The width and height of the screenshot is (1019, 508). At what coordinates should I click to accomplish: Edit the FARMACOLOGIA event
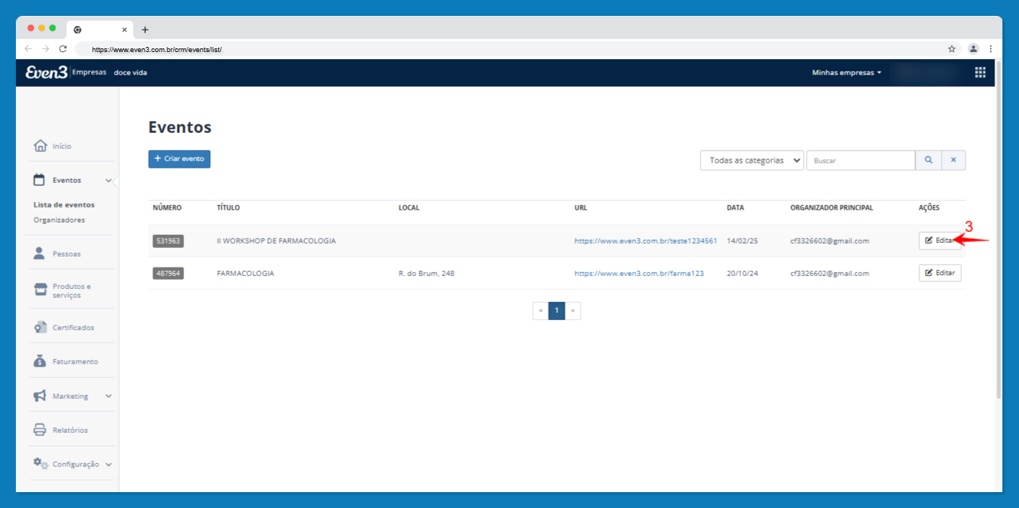[x=940, y=273]
